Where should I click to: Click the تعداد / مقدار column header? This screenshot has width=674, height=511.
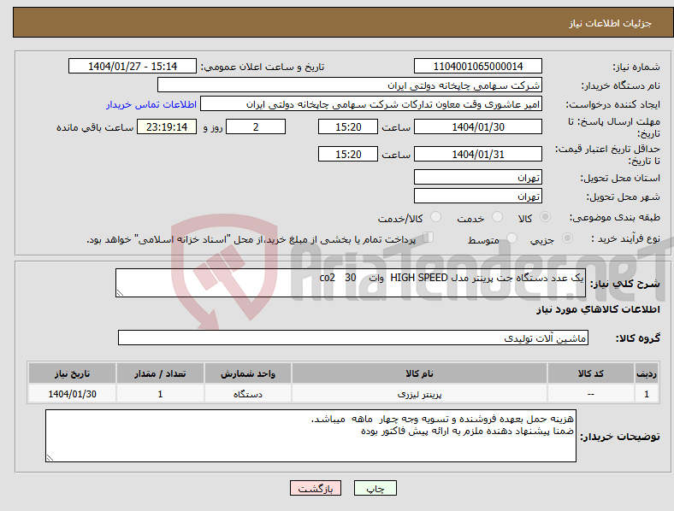click(x=160, y=373)
